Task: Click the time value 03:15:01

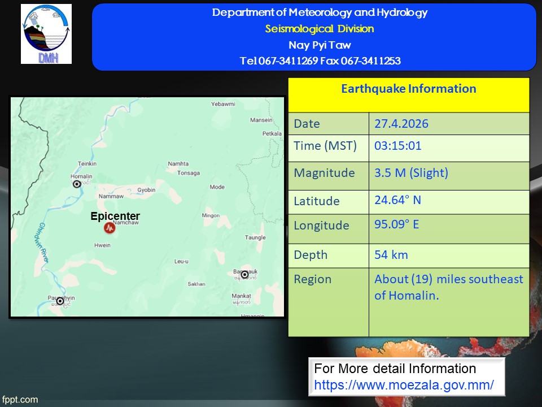Action: (x=397, y=146)
